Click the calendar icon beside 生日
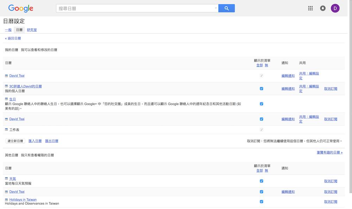The image size is (352, 209). (6, 99)
